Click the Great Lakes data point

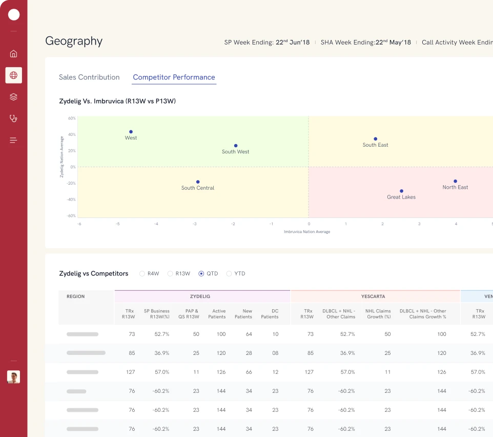coord(401,189)
